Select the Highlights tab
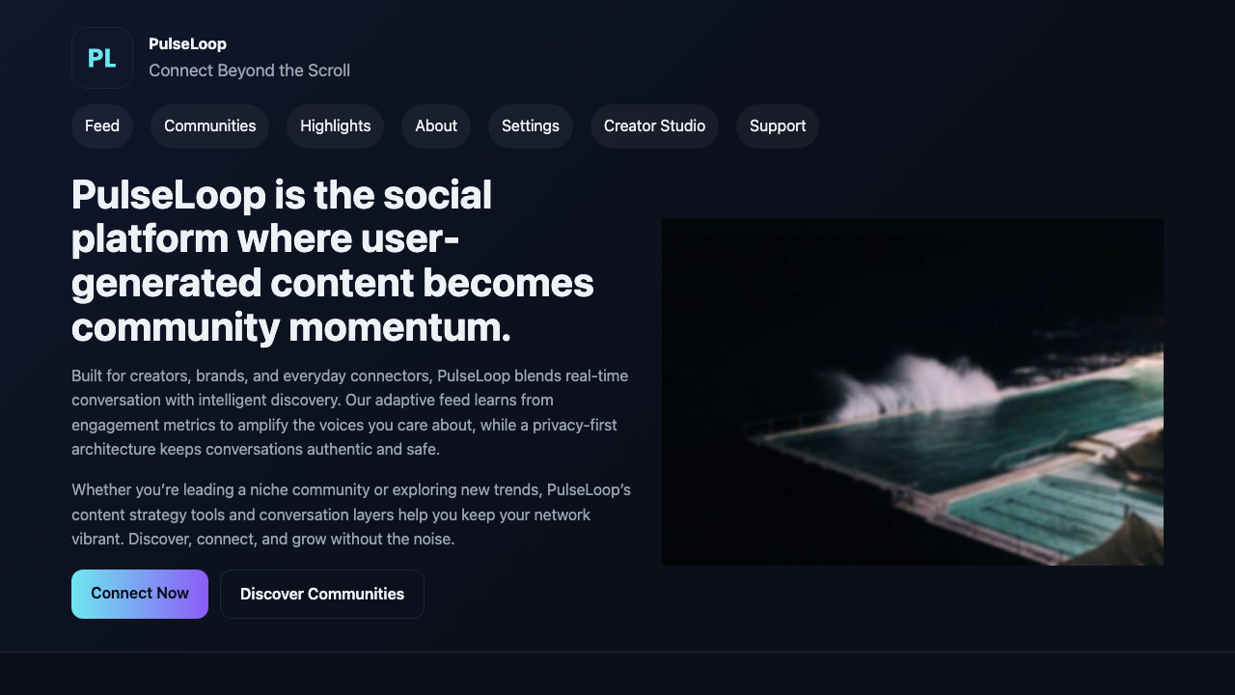1235x695 pixels. (x=335, y=125)
